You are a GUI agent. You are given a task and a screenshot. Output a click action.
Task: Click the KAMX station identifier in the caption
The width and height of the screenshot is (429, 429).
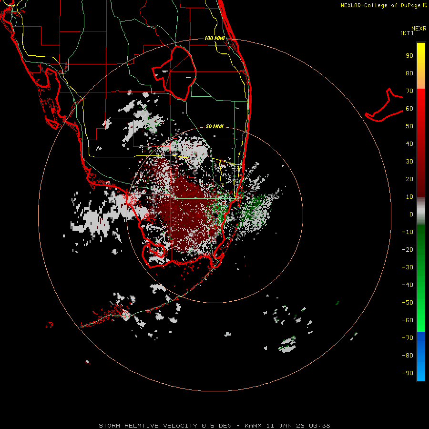[x=253, y=426]
